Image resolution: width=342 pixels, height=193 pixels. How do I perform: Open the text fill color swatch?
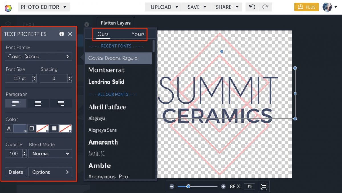pos(20,129)
